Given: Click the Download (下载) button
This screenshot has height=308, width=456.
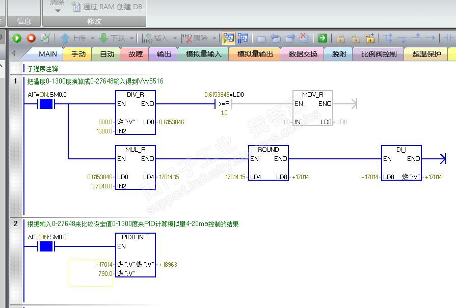Looking at the screenshot, I should click(113, 38).
